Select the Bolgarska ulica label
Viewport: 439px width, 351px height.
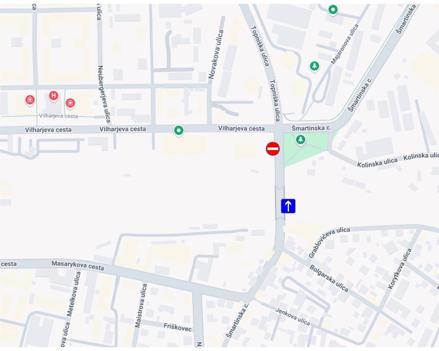(x=329, y=278)
